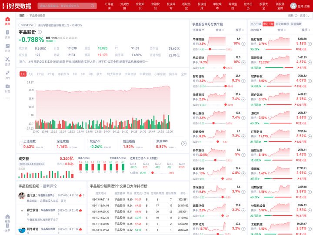Add 医疗器械 sector with the plus icon
The image size is (313, 235).
point(310,99)
